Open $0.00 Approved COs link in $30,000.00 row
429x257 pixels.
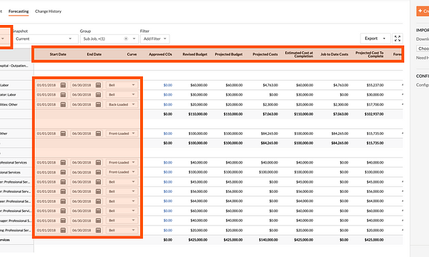pos(168,95)
